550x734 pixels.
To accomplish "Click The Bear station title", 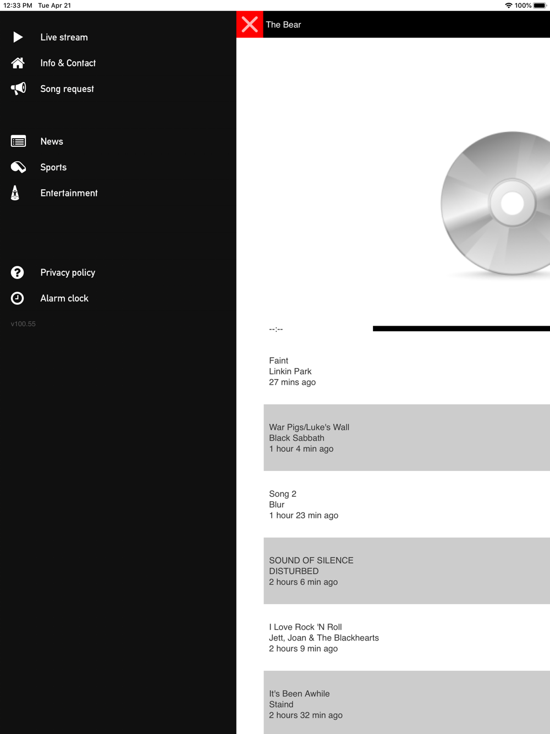I will pyautogui.click(x=283, y=25).
